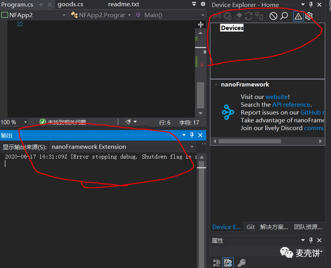Viewport: 331px width, 268px height.
Task: Open the NFApp2.Program class dropdown
Action: 101,15
